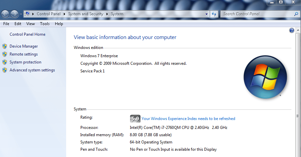Open the address bar history dropdown
The image size is (301, 157).
point(206,14)
